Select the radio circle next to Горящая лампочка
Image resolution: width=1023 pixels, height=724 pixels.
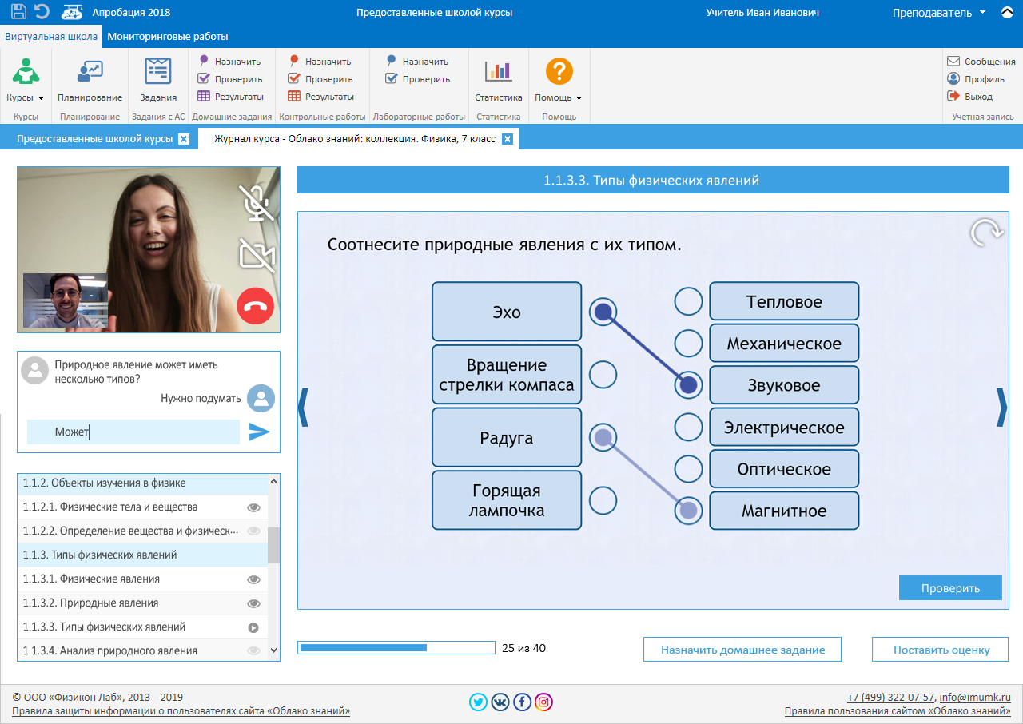tap(603, 500)
